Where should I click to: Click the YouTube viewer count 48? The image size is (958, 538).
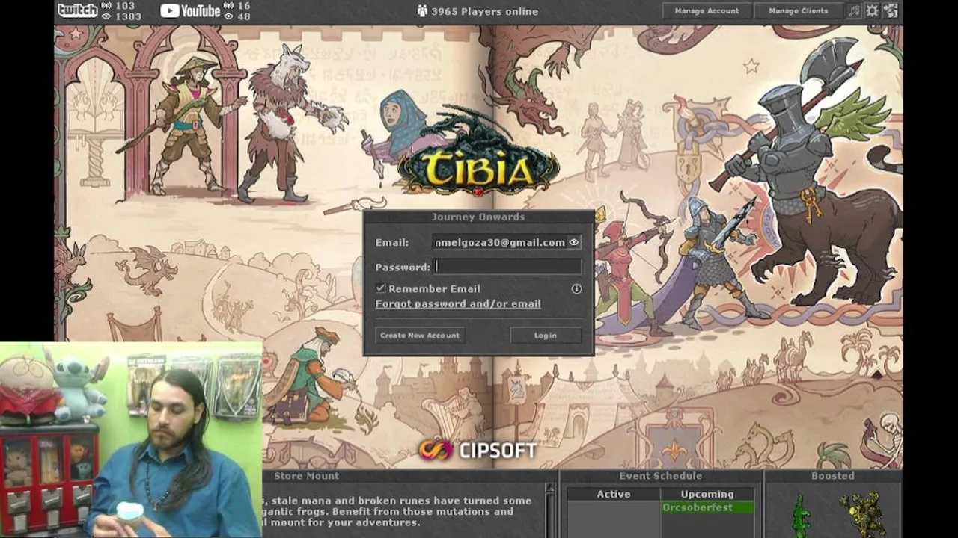243,16
